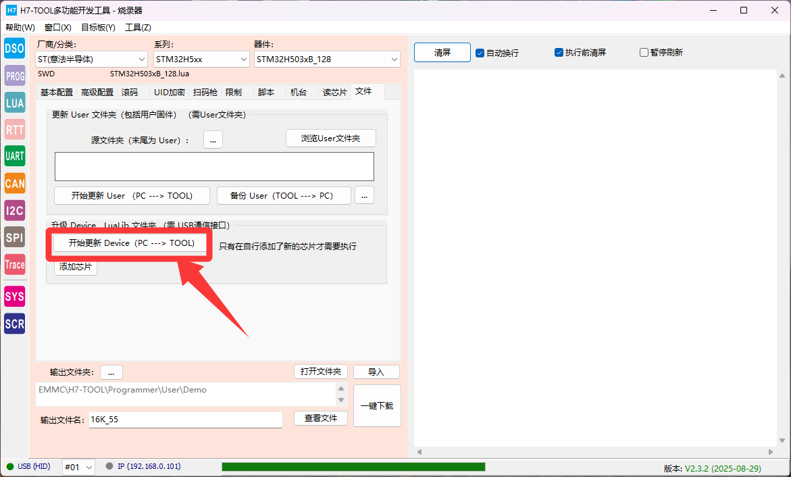
Task: Open the Trace sidebar icon
Action: [x=15, y=264]
